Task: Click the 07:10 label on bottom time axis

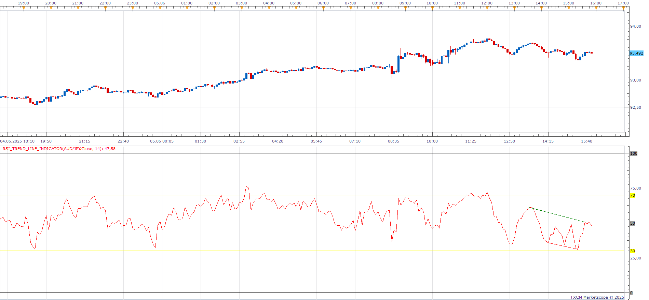Action: tap(355, 141)
